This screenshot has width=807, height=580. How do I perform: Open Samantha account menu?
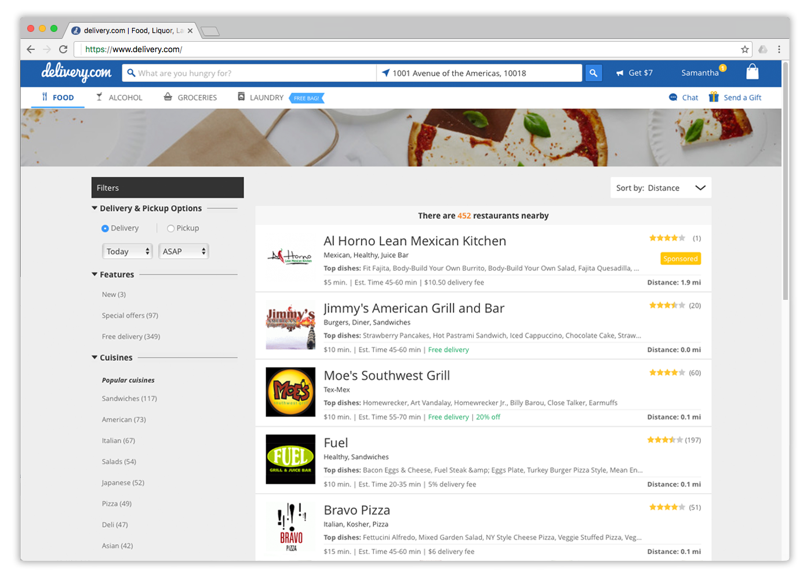click(700, 73)
